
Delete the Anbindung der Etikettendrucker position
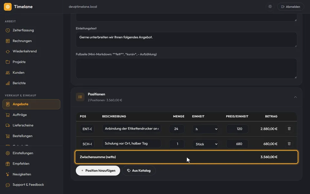289,129
